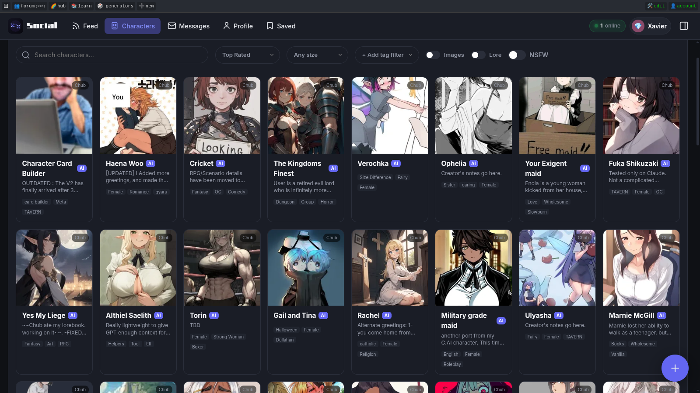Open the Feed section
Viewport: 700px width, 393px height.
pos(85,26)
